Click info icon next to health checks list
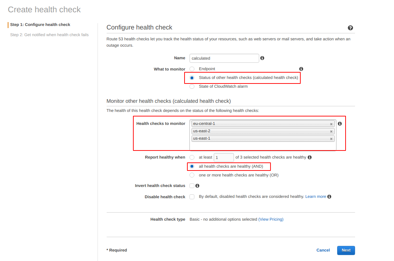 click(340, 124)
